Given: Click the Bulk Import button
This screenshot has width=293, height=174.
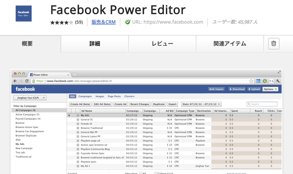Looking at the screenshot, I should point(217,89).
